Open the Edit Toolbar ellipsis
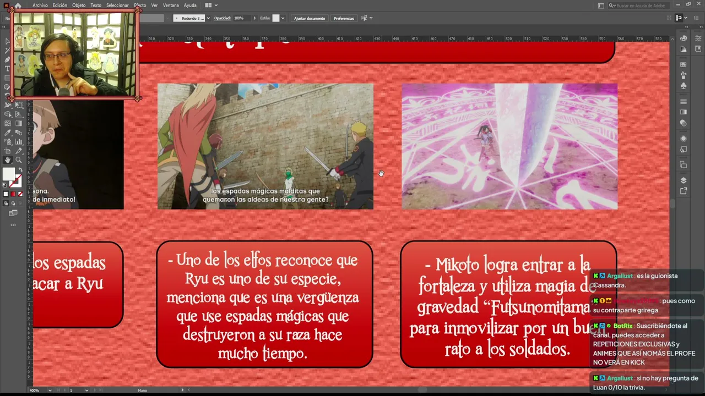This screenshot has height=396, width=705. pyautogui.click(x=13, y=225)
